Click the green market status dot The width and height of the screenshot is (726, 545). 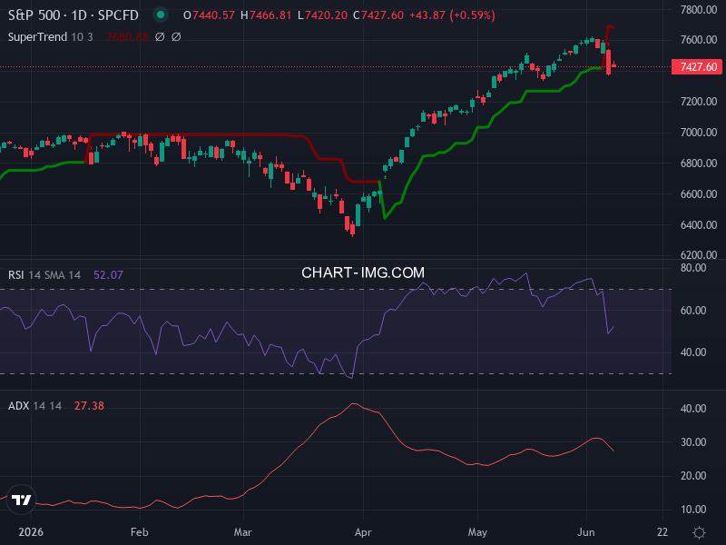[161, 15]
